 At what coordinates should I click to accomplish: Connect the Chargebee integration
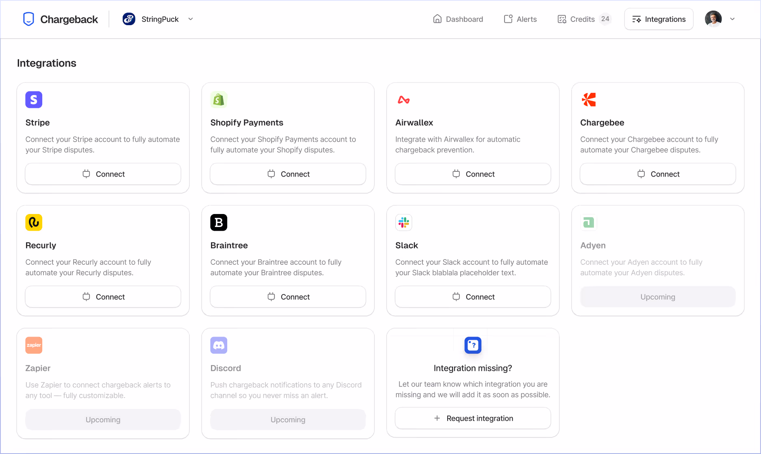(658, 174)
